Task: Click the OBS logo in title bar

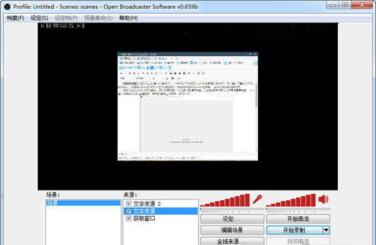Action: (7, 7)
